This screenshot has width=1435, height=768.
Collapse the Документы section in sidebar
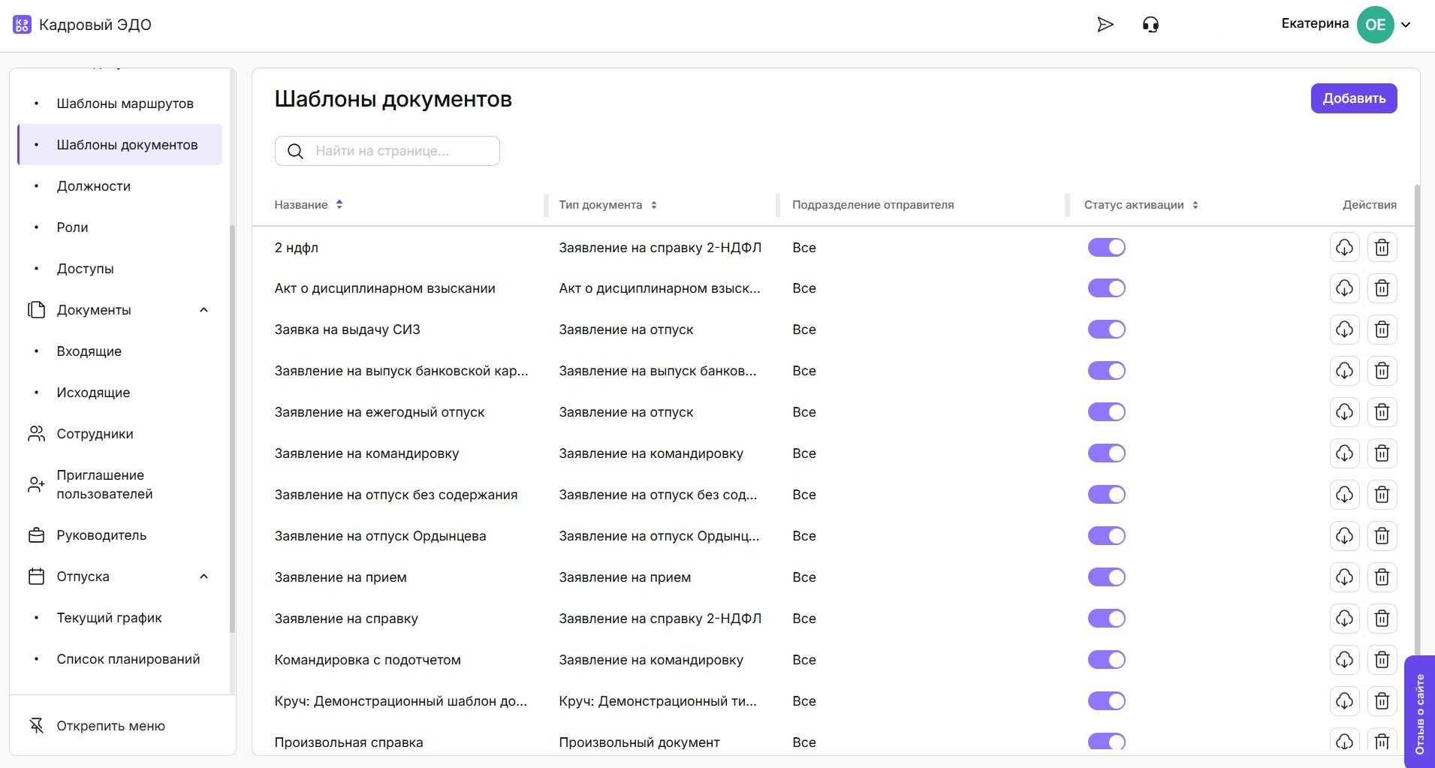tap(203, 309)
